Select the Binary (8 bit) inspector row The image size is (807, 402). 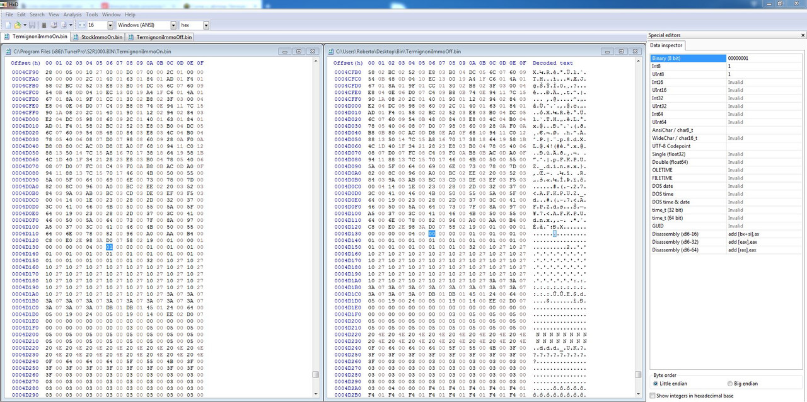click(x=727, y=58)
